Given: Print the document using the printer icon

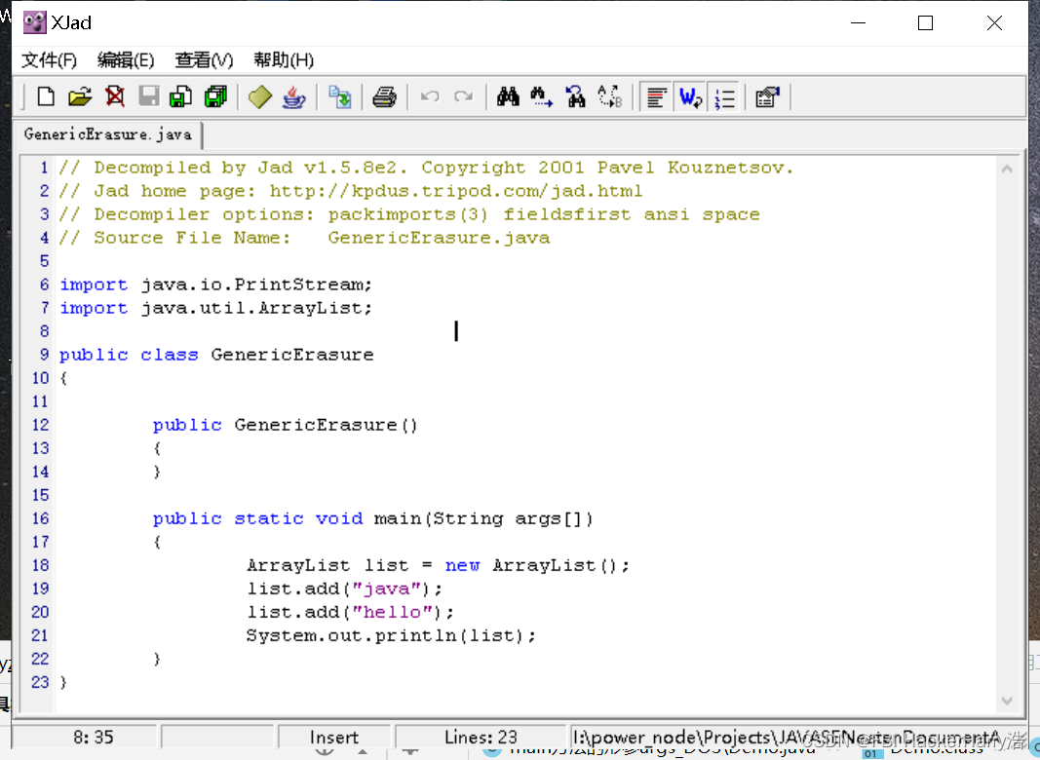Looking at the screenshot, I should tap(385, 96).
